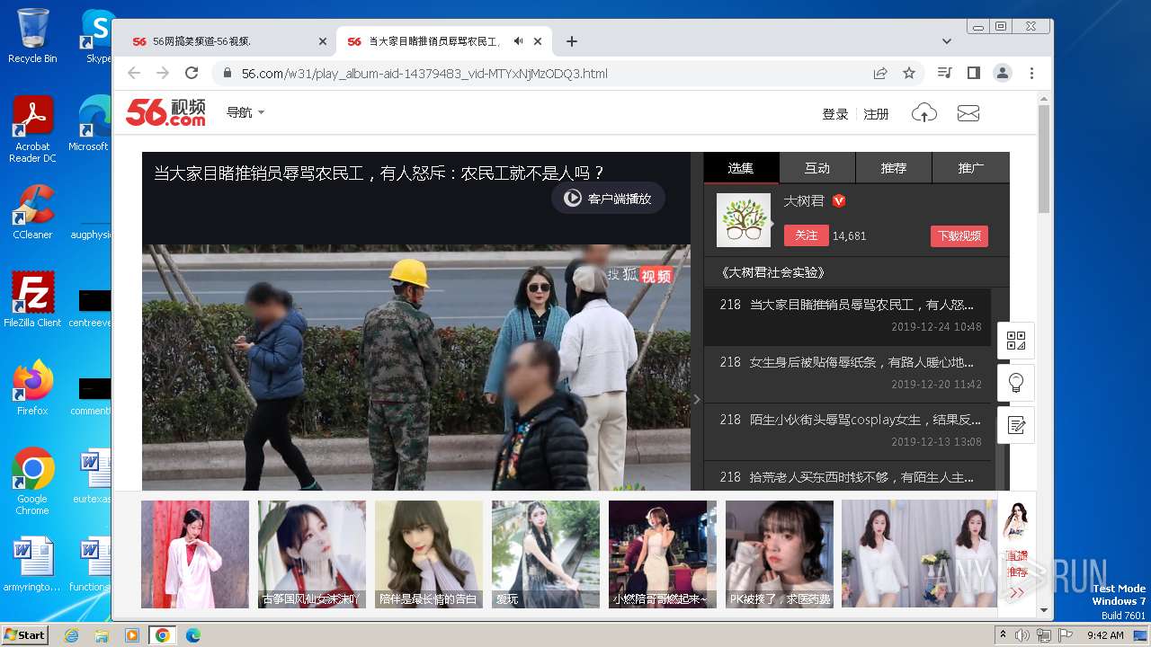Image resolution: width=1151 pixels, height=647 pixels.
Task: Mute the audio icon on the playing tab
Action: (x=519, y=41)
